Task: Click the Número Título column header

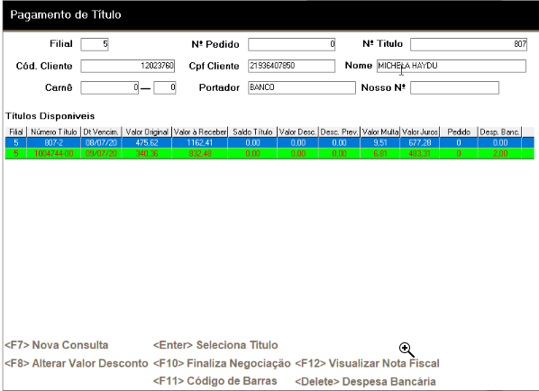Action: [53, 132]
